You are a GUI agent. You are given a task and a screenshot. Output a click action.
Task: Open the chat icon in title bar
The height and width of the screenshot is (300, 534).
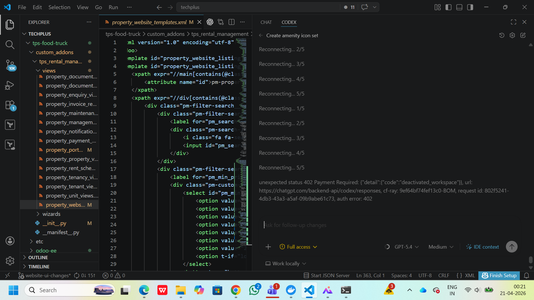(x=365, y=7)
